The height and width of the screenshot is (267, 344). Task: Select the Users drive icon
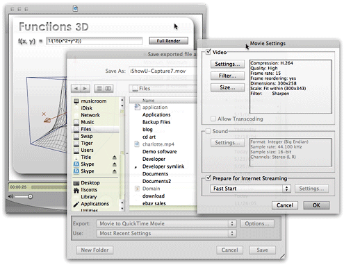click(76, 150)
